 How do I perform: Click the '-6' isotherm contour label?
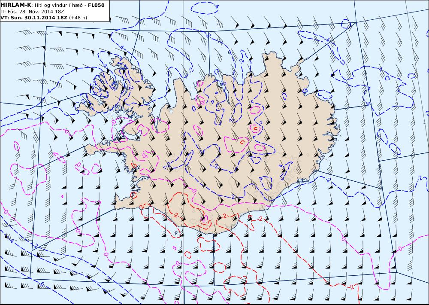coord(42,284)
